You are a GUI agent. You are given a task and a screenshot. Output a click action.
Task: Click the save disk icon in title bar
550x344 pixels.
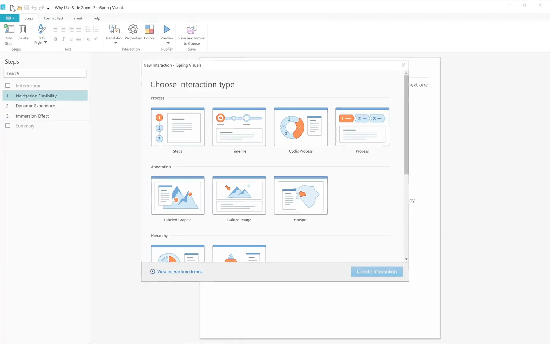(x=27, y=8)
